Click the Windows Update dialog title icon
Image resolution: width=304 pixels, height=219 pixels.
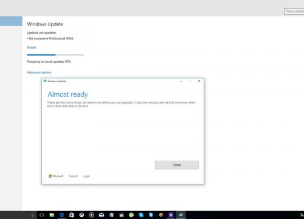[x=45, y=81]
